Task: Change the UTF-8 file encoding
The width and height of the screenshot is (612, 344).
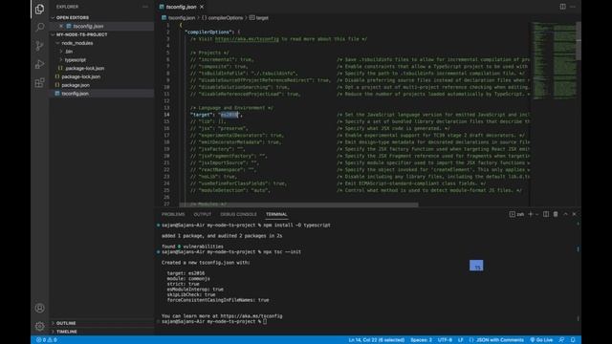Action: (445, 340)
